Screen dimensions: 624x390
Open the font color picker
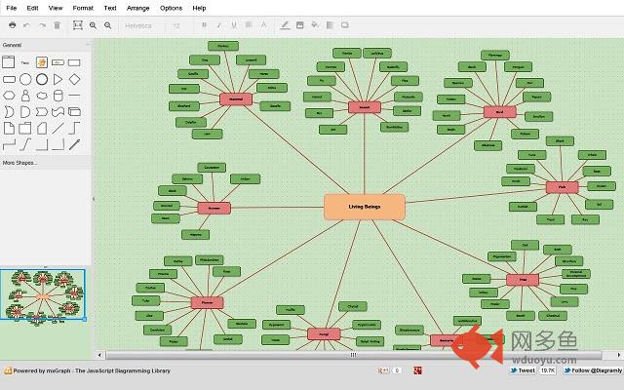click(x=263, y=25)
